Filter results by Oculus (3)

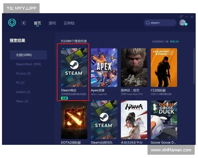point(23,73)
